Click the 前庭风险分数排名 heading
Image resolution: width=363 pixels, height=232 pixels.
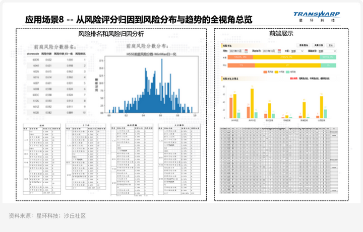tap(55, 47)
